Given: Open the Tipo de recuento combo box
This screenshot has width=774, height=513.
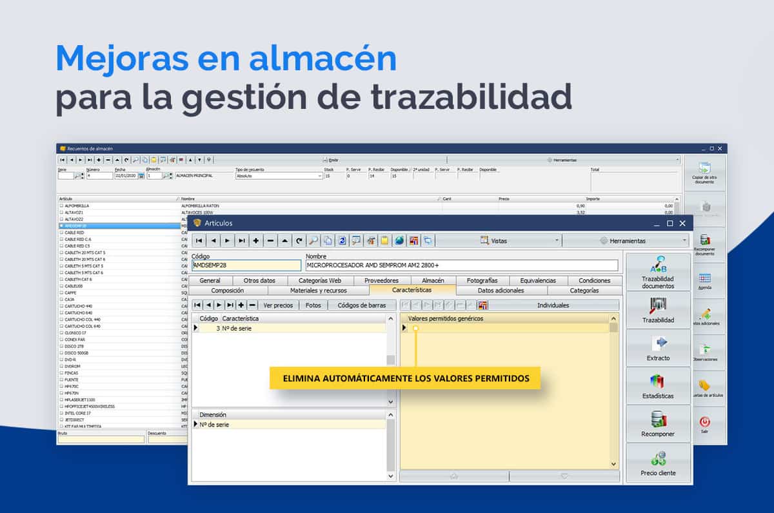Looking at the screenshot, I should click(x=279, y=175).
